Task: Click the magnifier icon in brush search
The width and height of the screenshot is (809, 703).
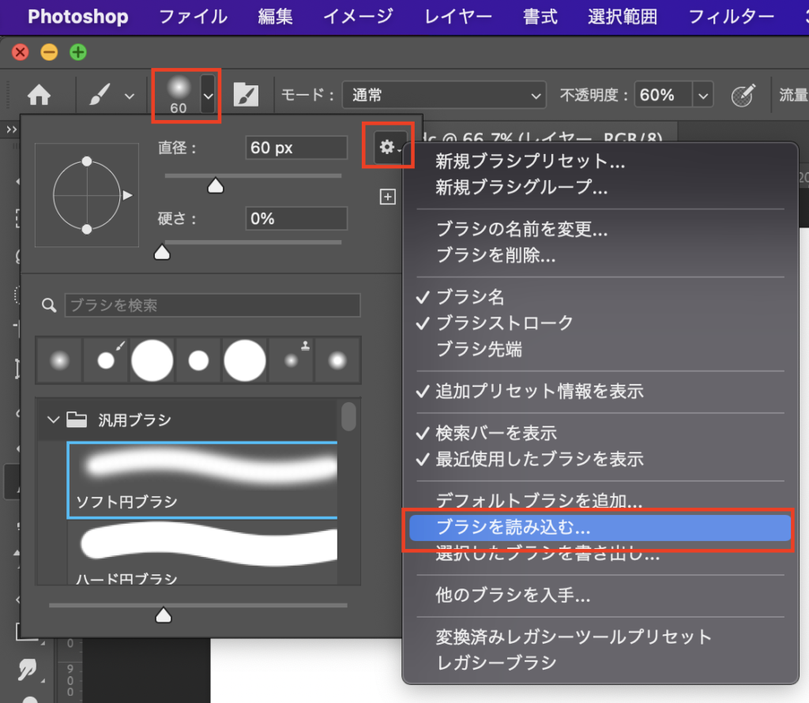Action: [x=49, y=305]
